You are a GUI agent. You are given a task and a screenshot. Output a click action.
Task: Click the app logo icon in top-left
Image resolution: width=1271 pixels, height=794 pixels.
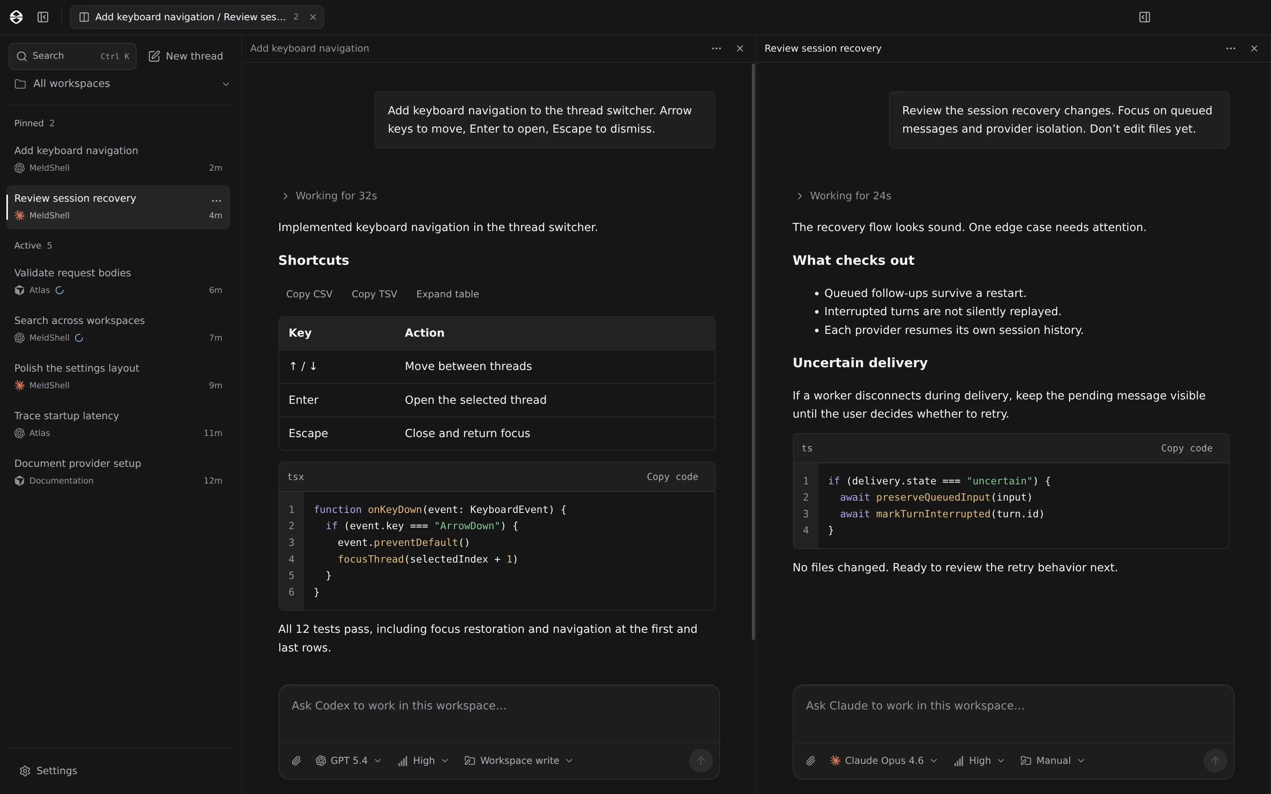click(x=16, y=17)
